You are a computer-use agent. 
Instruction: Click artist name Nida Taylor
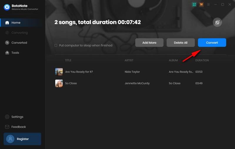pos(132,72)
